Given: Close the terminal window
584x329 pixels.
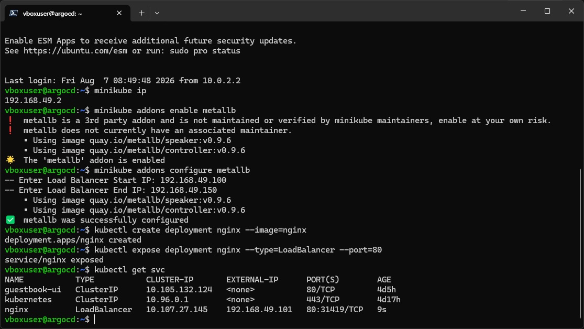Looking at the screenshot, I should (x=571, y=11).
